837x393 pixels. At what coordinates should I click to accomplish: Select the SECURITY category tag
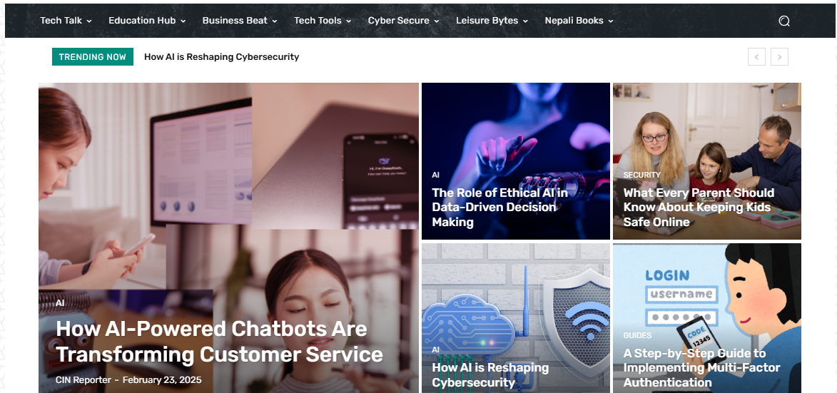[642, 175]
